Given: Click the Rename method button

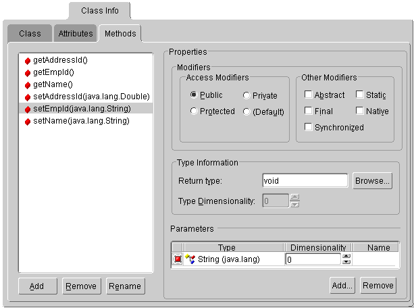Looking at the screenshot, I should [x=126, y=286].
